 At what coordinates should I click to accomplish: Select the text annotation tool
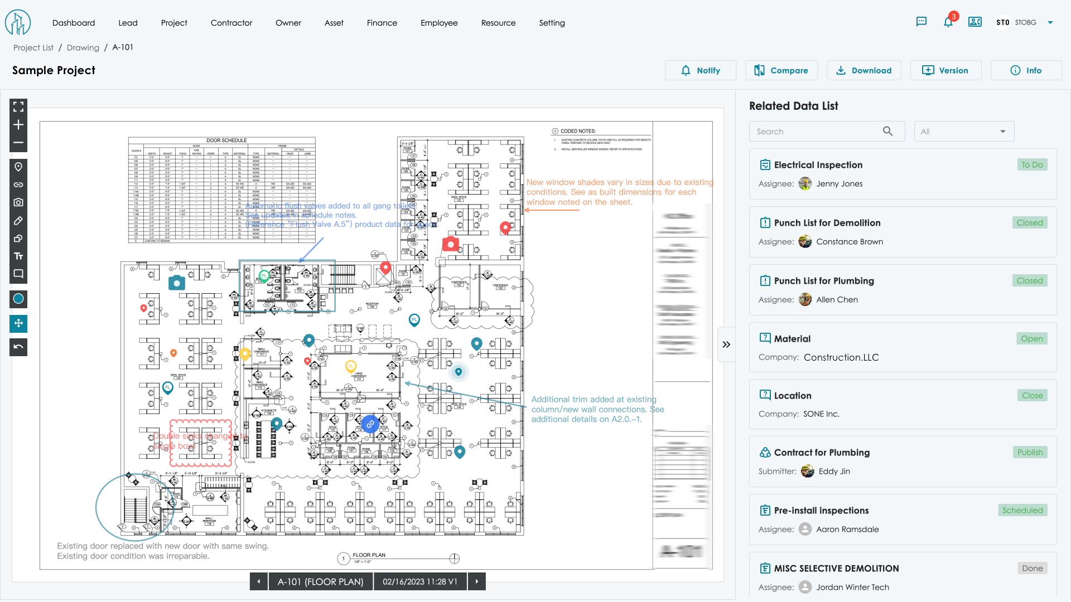(x=18, y=256)
